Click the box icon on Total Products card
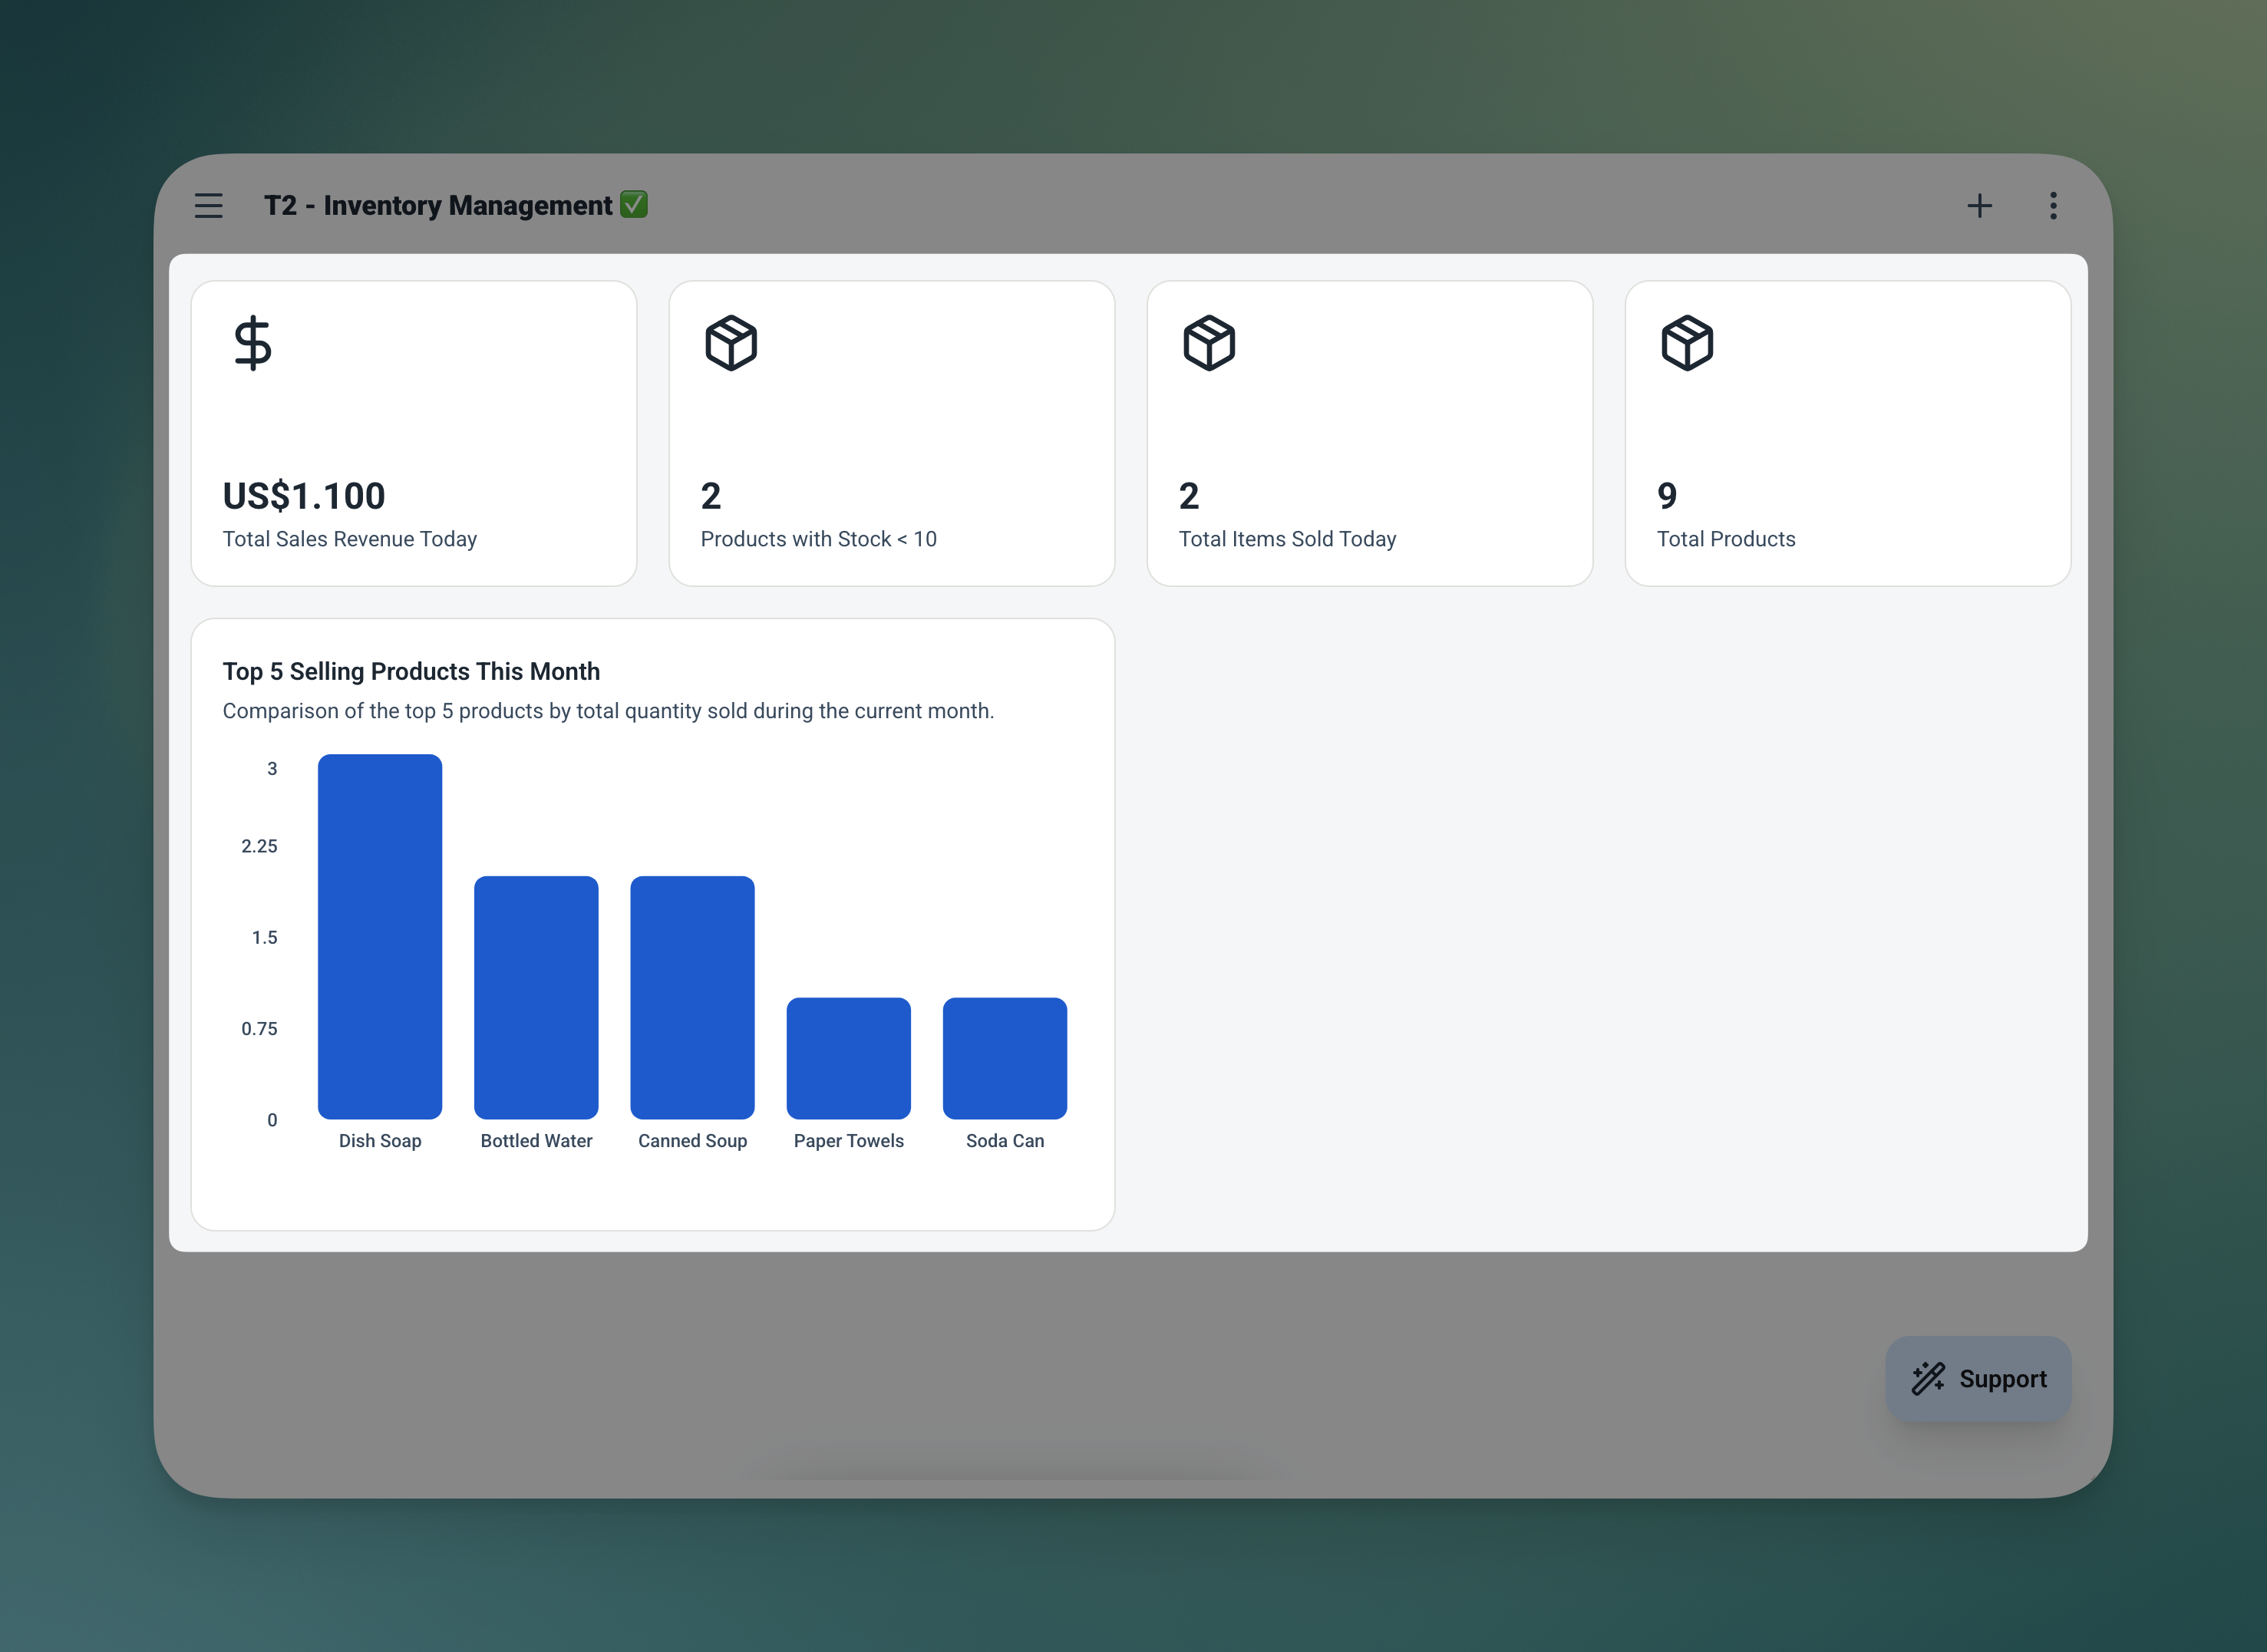The height and width of the screenshot is (1652, 2267). click(1687, 344)
